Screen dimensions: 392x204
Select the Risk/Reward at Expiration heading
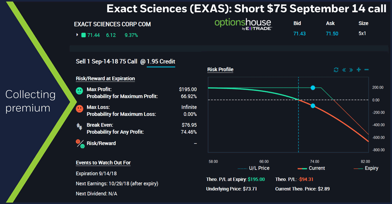(105, 78)
